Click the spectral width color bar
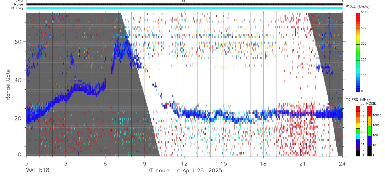 [358, 52]
